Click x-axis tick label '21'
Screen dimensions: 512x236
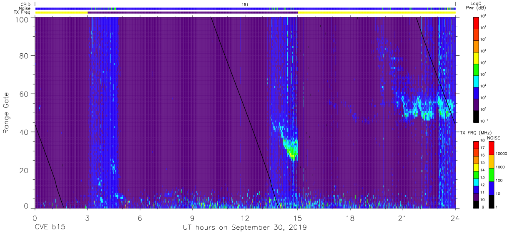pyautogui.click(x=403, y=218)
